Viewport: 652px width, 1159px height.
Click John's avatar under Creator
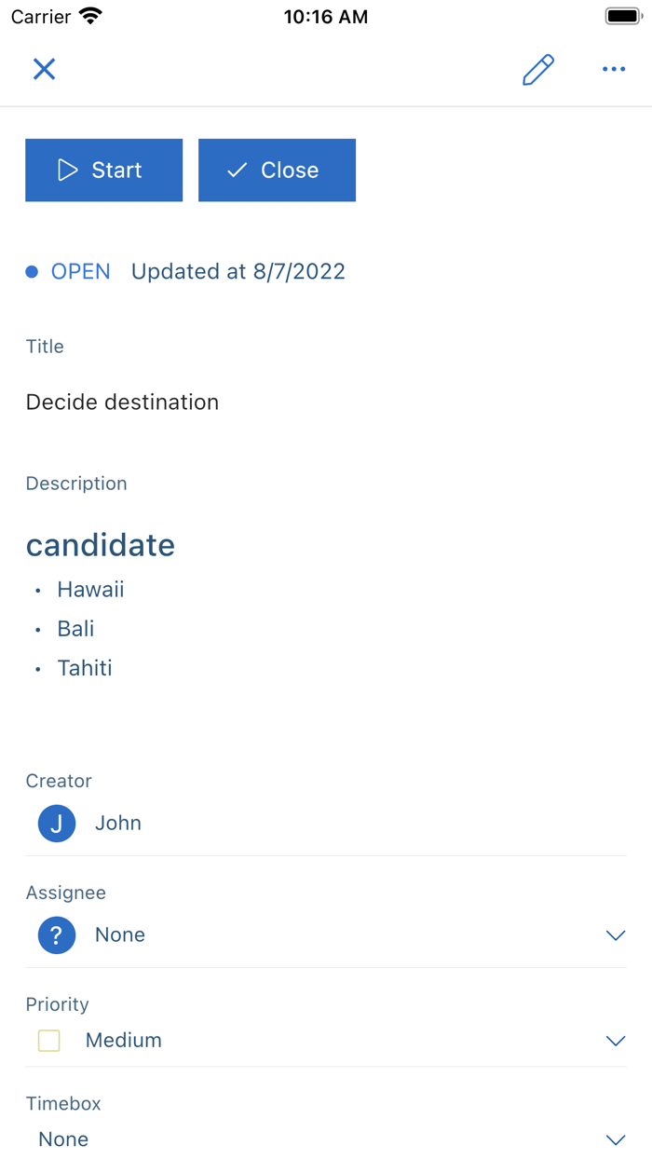tap(56, 823)
